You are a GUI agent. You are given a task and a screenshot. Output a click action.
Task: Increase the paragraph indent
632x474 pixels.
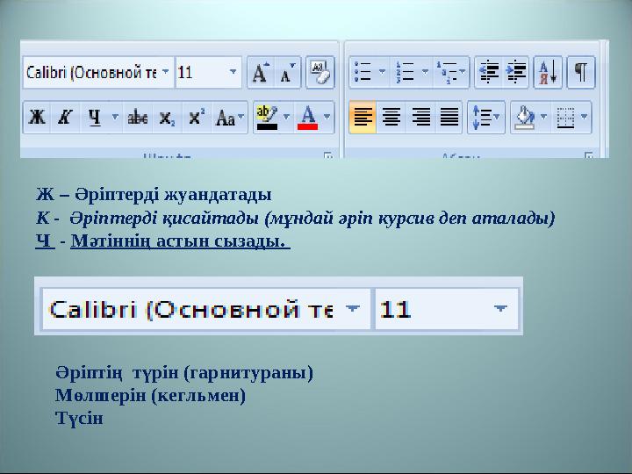point(515,73)
